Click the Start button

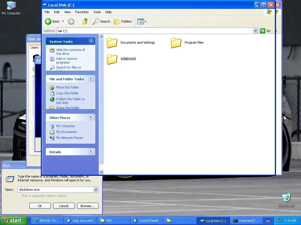[x=14, y=221]
